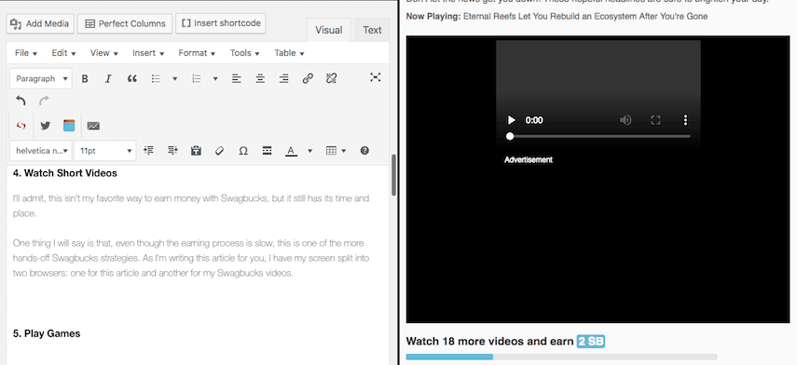Insert or edit a link
The width and height of the screenshot is (797, 365).
pyautogui.click(x=308, y=79)
